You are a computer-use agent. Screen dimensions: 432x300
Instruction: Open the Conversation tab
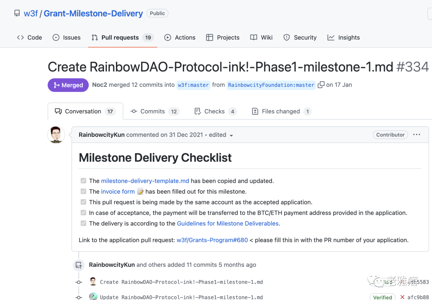[85, 111]
